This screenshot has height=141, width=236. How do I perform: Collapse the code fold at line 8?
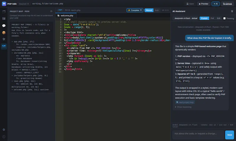tap(62, 38)
